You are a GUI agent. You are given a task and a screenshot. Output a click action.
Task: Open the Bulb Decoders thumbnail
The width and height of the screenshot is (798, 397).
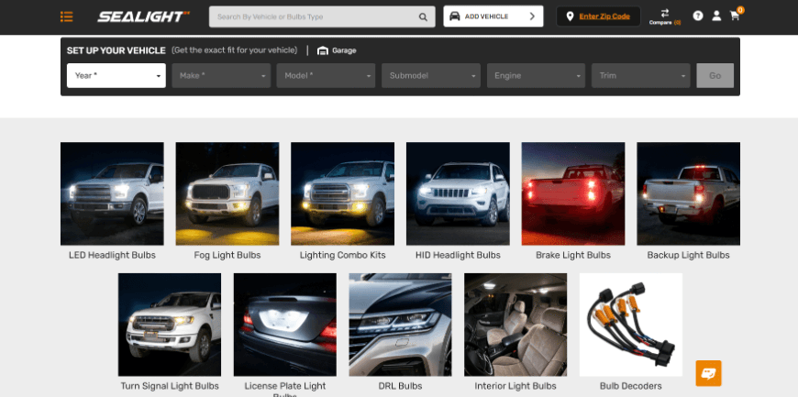coord(631,325)
